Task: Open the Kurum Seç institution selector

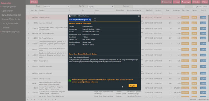Action: pos(166,2)
